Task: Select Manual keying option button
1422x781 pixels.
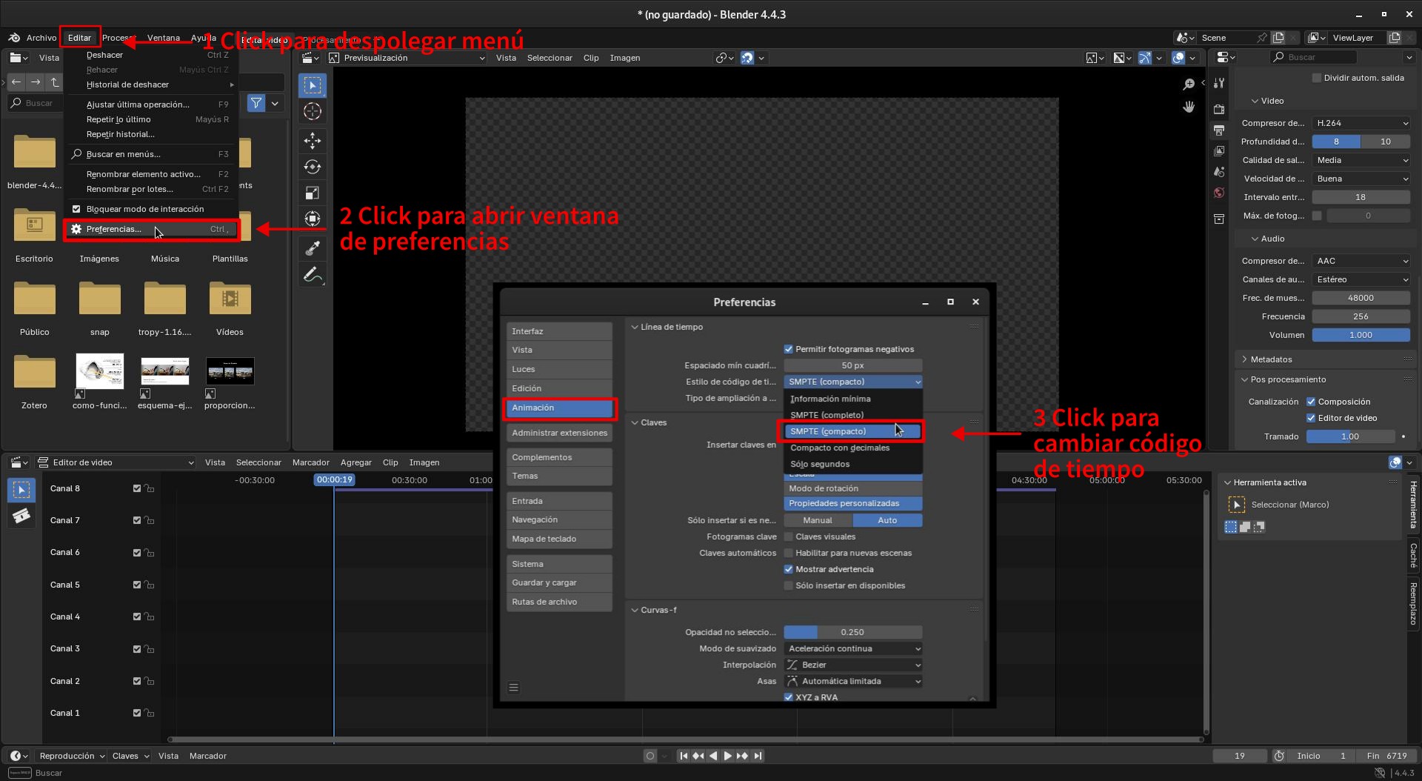Action: point(818,520)
